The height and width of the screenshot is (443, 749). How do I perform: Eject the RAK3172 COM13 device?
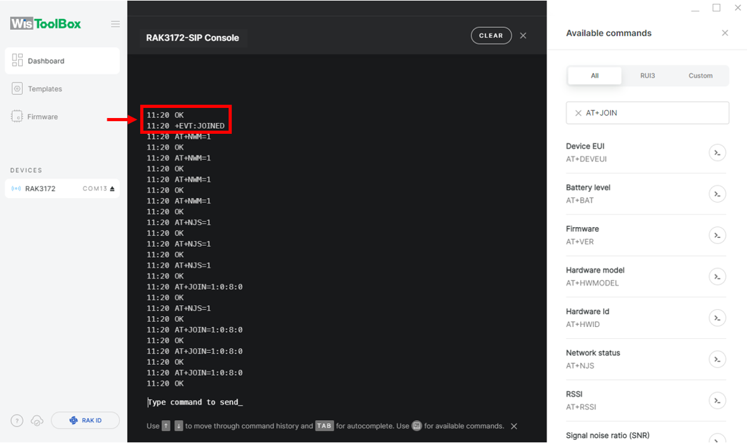pos(112,188)
